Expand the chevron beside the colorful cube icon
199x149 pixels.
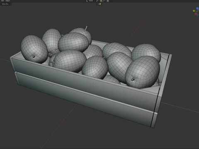tap(98, 4)
